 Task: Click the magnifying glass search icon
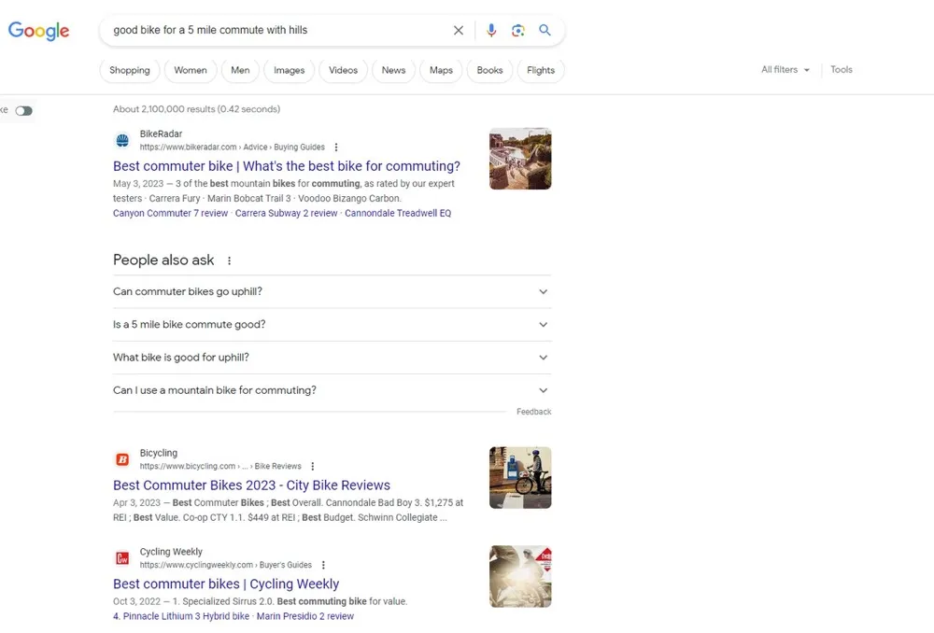[545, 30]
